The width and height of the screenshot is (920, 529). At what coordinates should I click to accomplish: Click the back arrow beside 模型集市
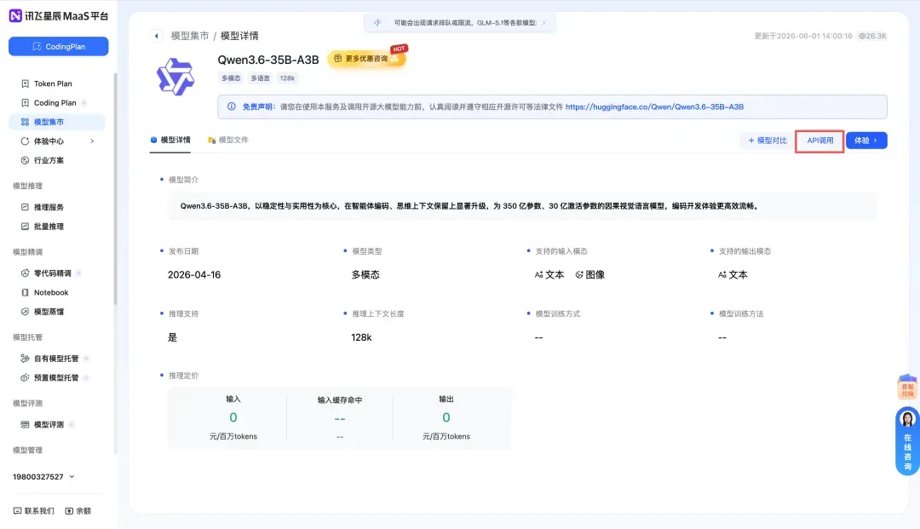point(156,36)
